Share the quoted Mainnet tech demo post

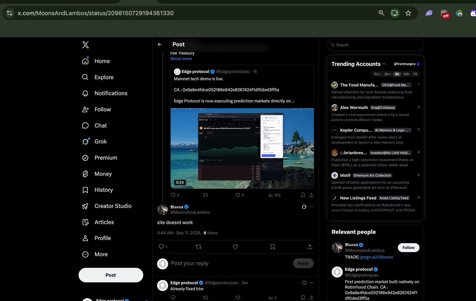(312, 195)
